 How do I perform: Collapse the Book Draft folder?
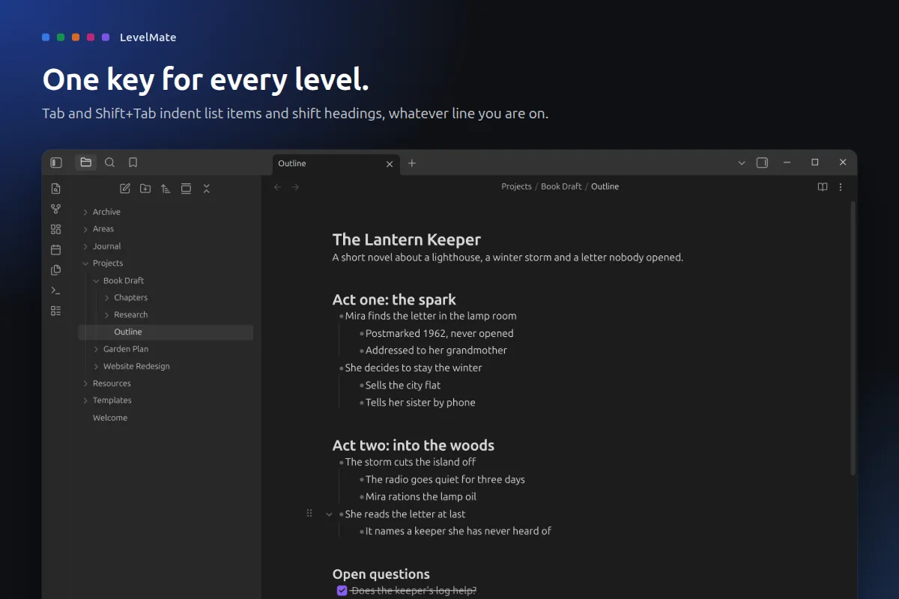[96, 281]
